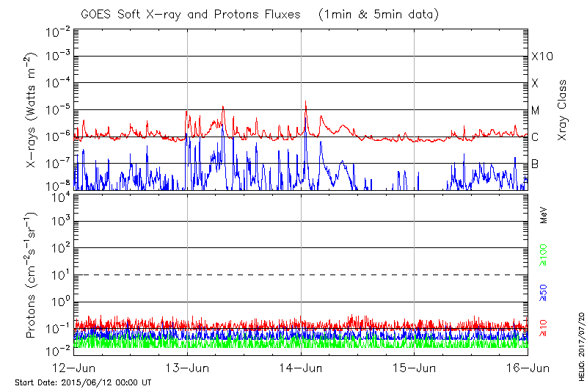Click the B flare class label

tap(535, 164)
